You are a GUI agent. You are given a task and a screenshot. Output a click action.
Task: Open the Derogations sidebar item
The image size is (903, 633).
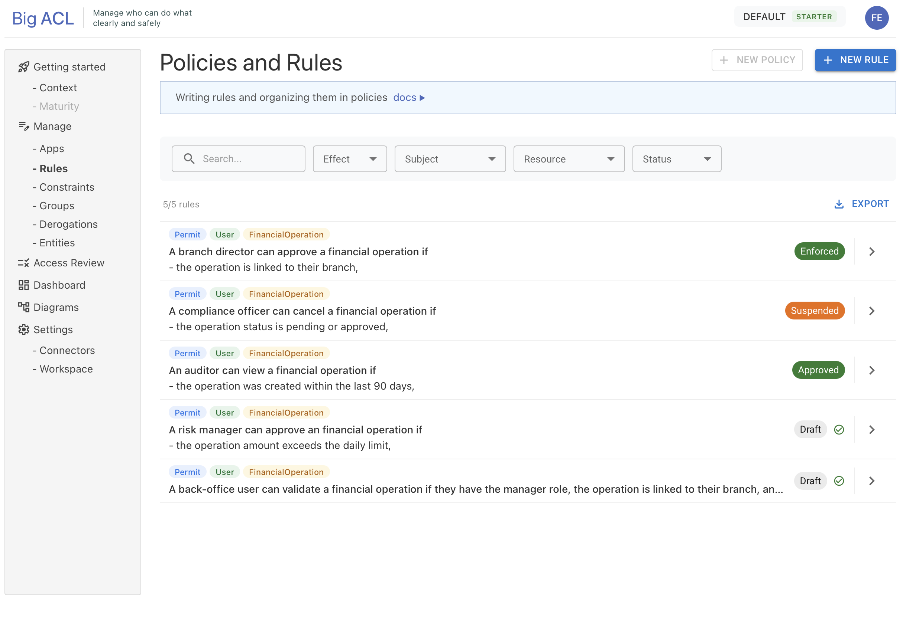coord(68,224)
